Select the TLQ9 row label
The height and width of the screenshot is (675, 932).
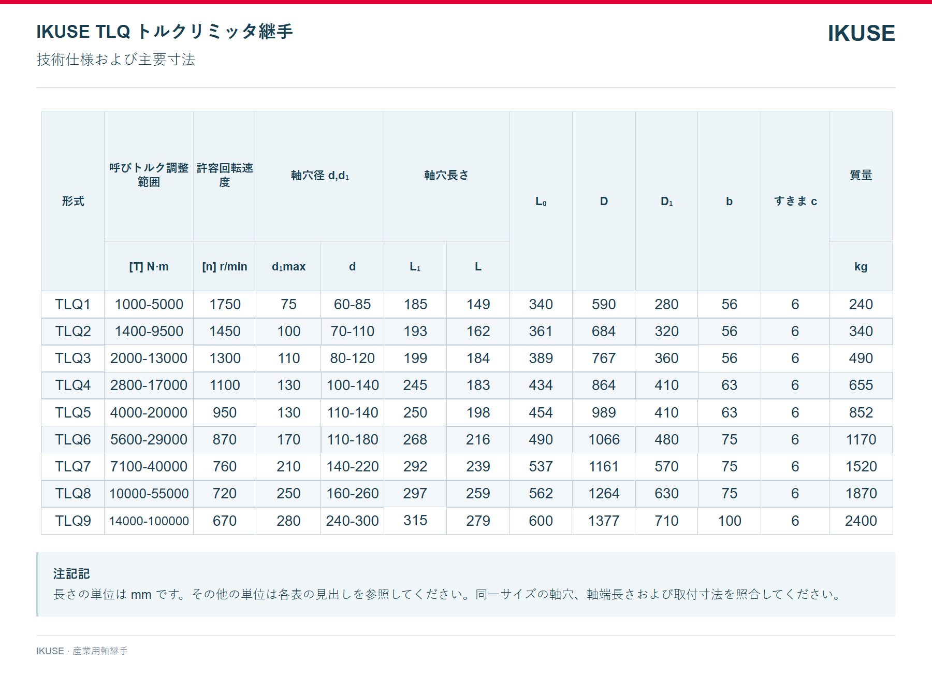[73, 521]
